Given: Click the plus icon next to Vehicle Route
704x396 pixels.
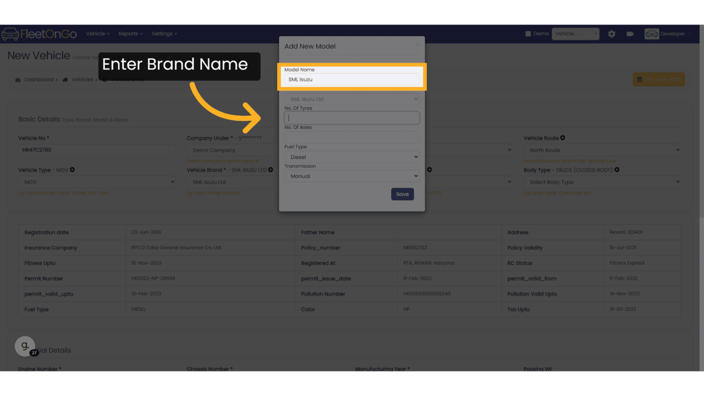Looking at the screenshot, I should tap(563, 138).
